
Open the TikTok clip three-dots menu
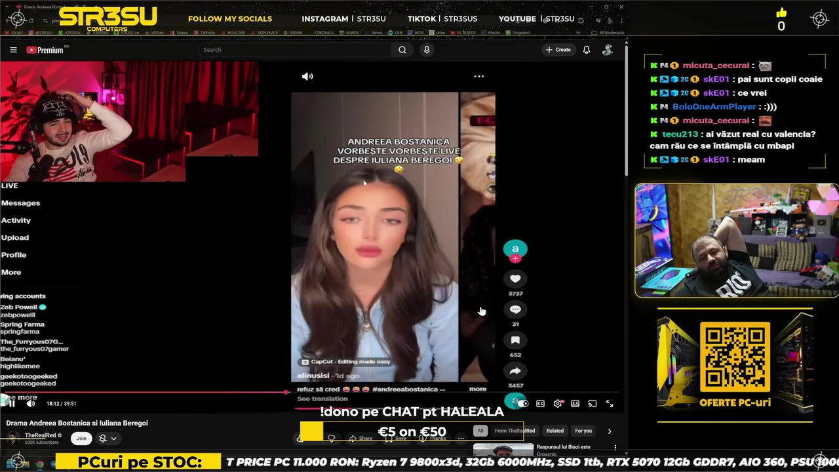point(479,76)
